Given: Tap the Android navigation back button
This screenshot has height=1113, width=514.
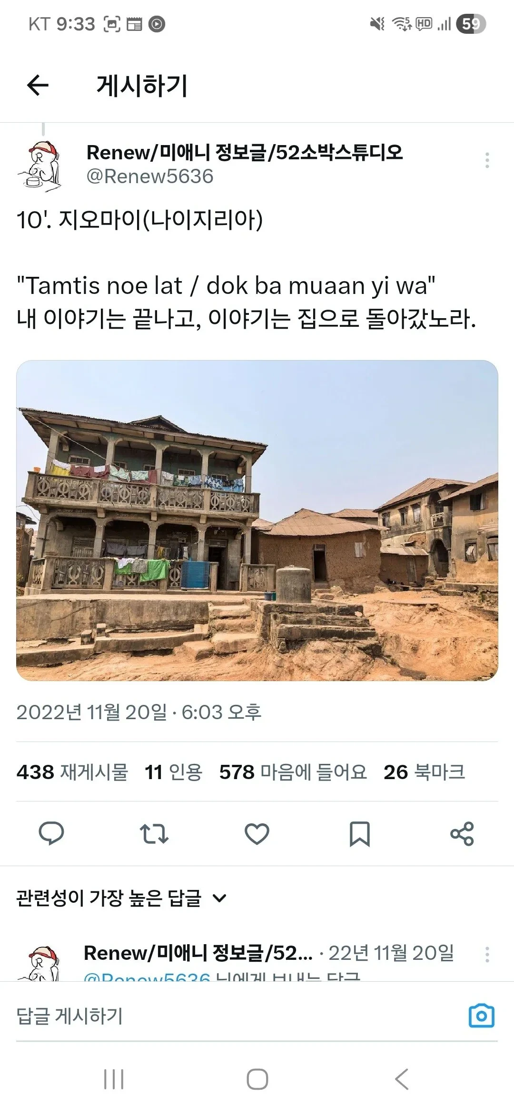Looking at the screenshot, I should pyautogui.click(x=401, y=1079).
